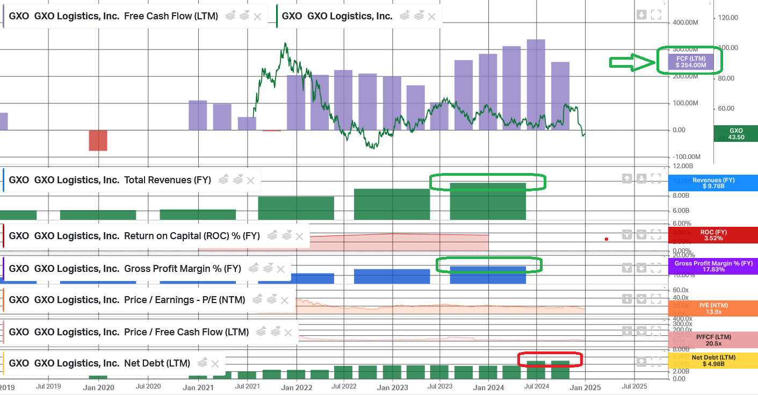The width and height of the screenshot is (758, 395).
Task: Click the purple FCF (LTM) $254.00M value tag
Action: [x=691, y=62]
